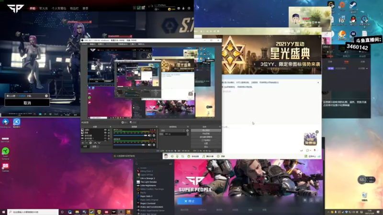Adjust the transition duration stepper
The image size is (383, 215).
coord(188,134)
